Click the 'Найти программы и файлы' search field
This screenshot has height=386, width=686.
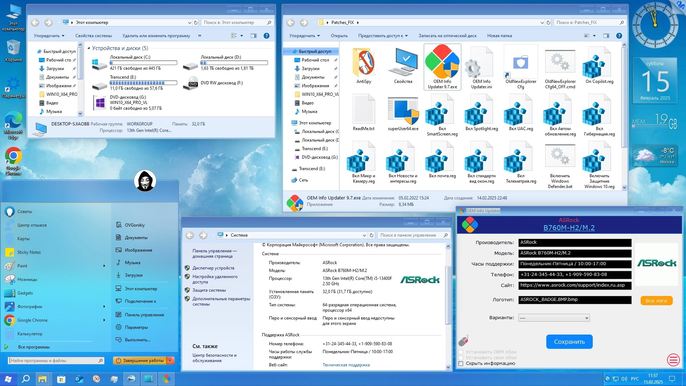pos(54,361)
